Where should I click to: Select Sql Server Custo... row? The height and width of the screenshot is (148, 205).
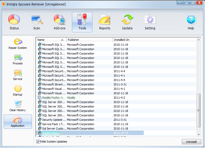tap(116, 129)
